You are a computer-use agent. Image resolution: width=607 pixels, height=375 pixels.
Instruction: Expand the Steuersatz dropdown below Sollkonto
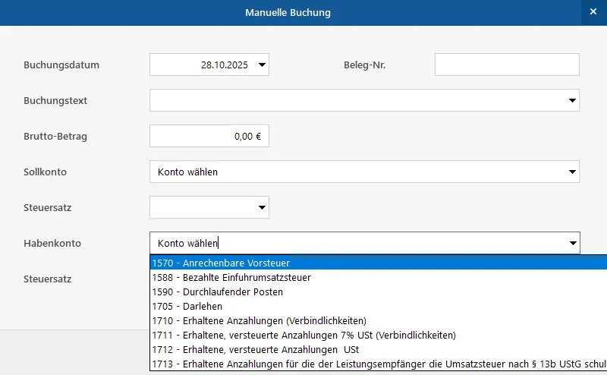click(262, 207)
